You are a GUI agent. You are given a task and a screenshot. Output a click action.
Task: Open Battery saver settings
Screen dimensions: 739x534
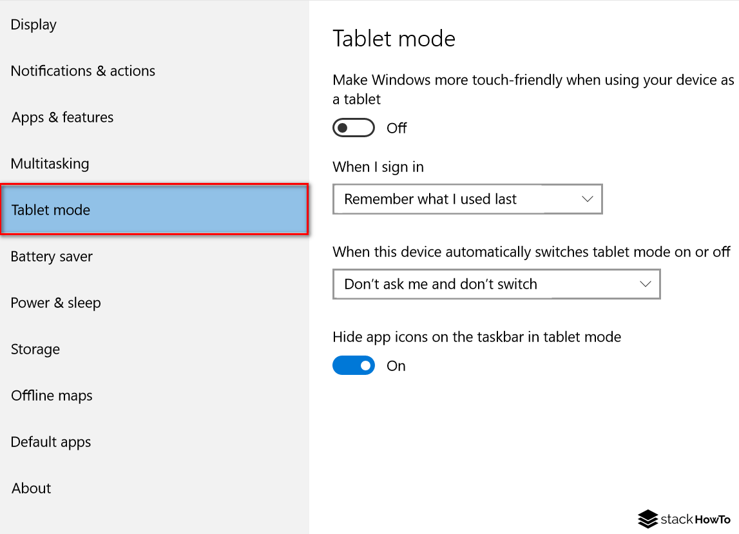point(51,256)
